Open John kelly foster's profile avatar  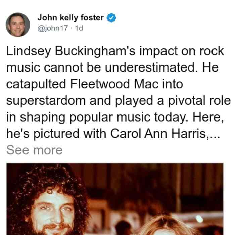tap(18, 25)
